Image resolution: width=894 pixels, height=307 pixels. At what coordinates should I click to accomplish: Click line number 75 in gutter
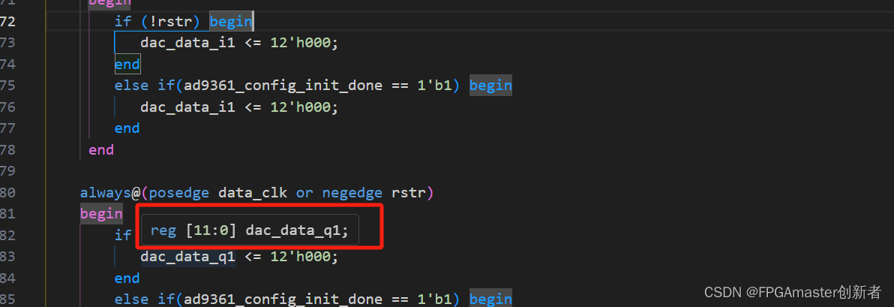(7, 86)
